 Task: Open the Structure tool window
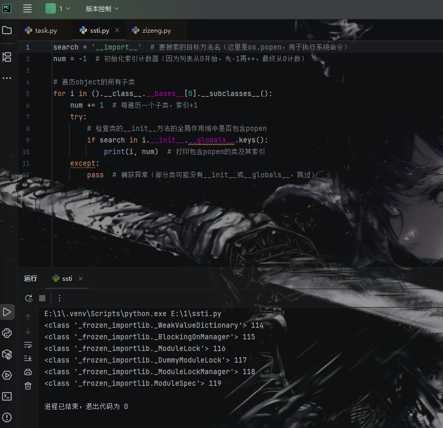coord(7,57)
